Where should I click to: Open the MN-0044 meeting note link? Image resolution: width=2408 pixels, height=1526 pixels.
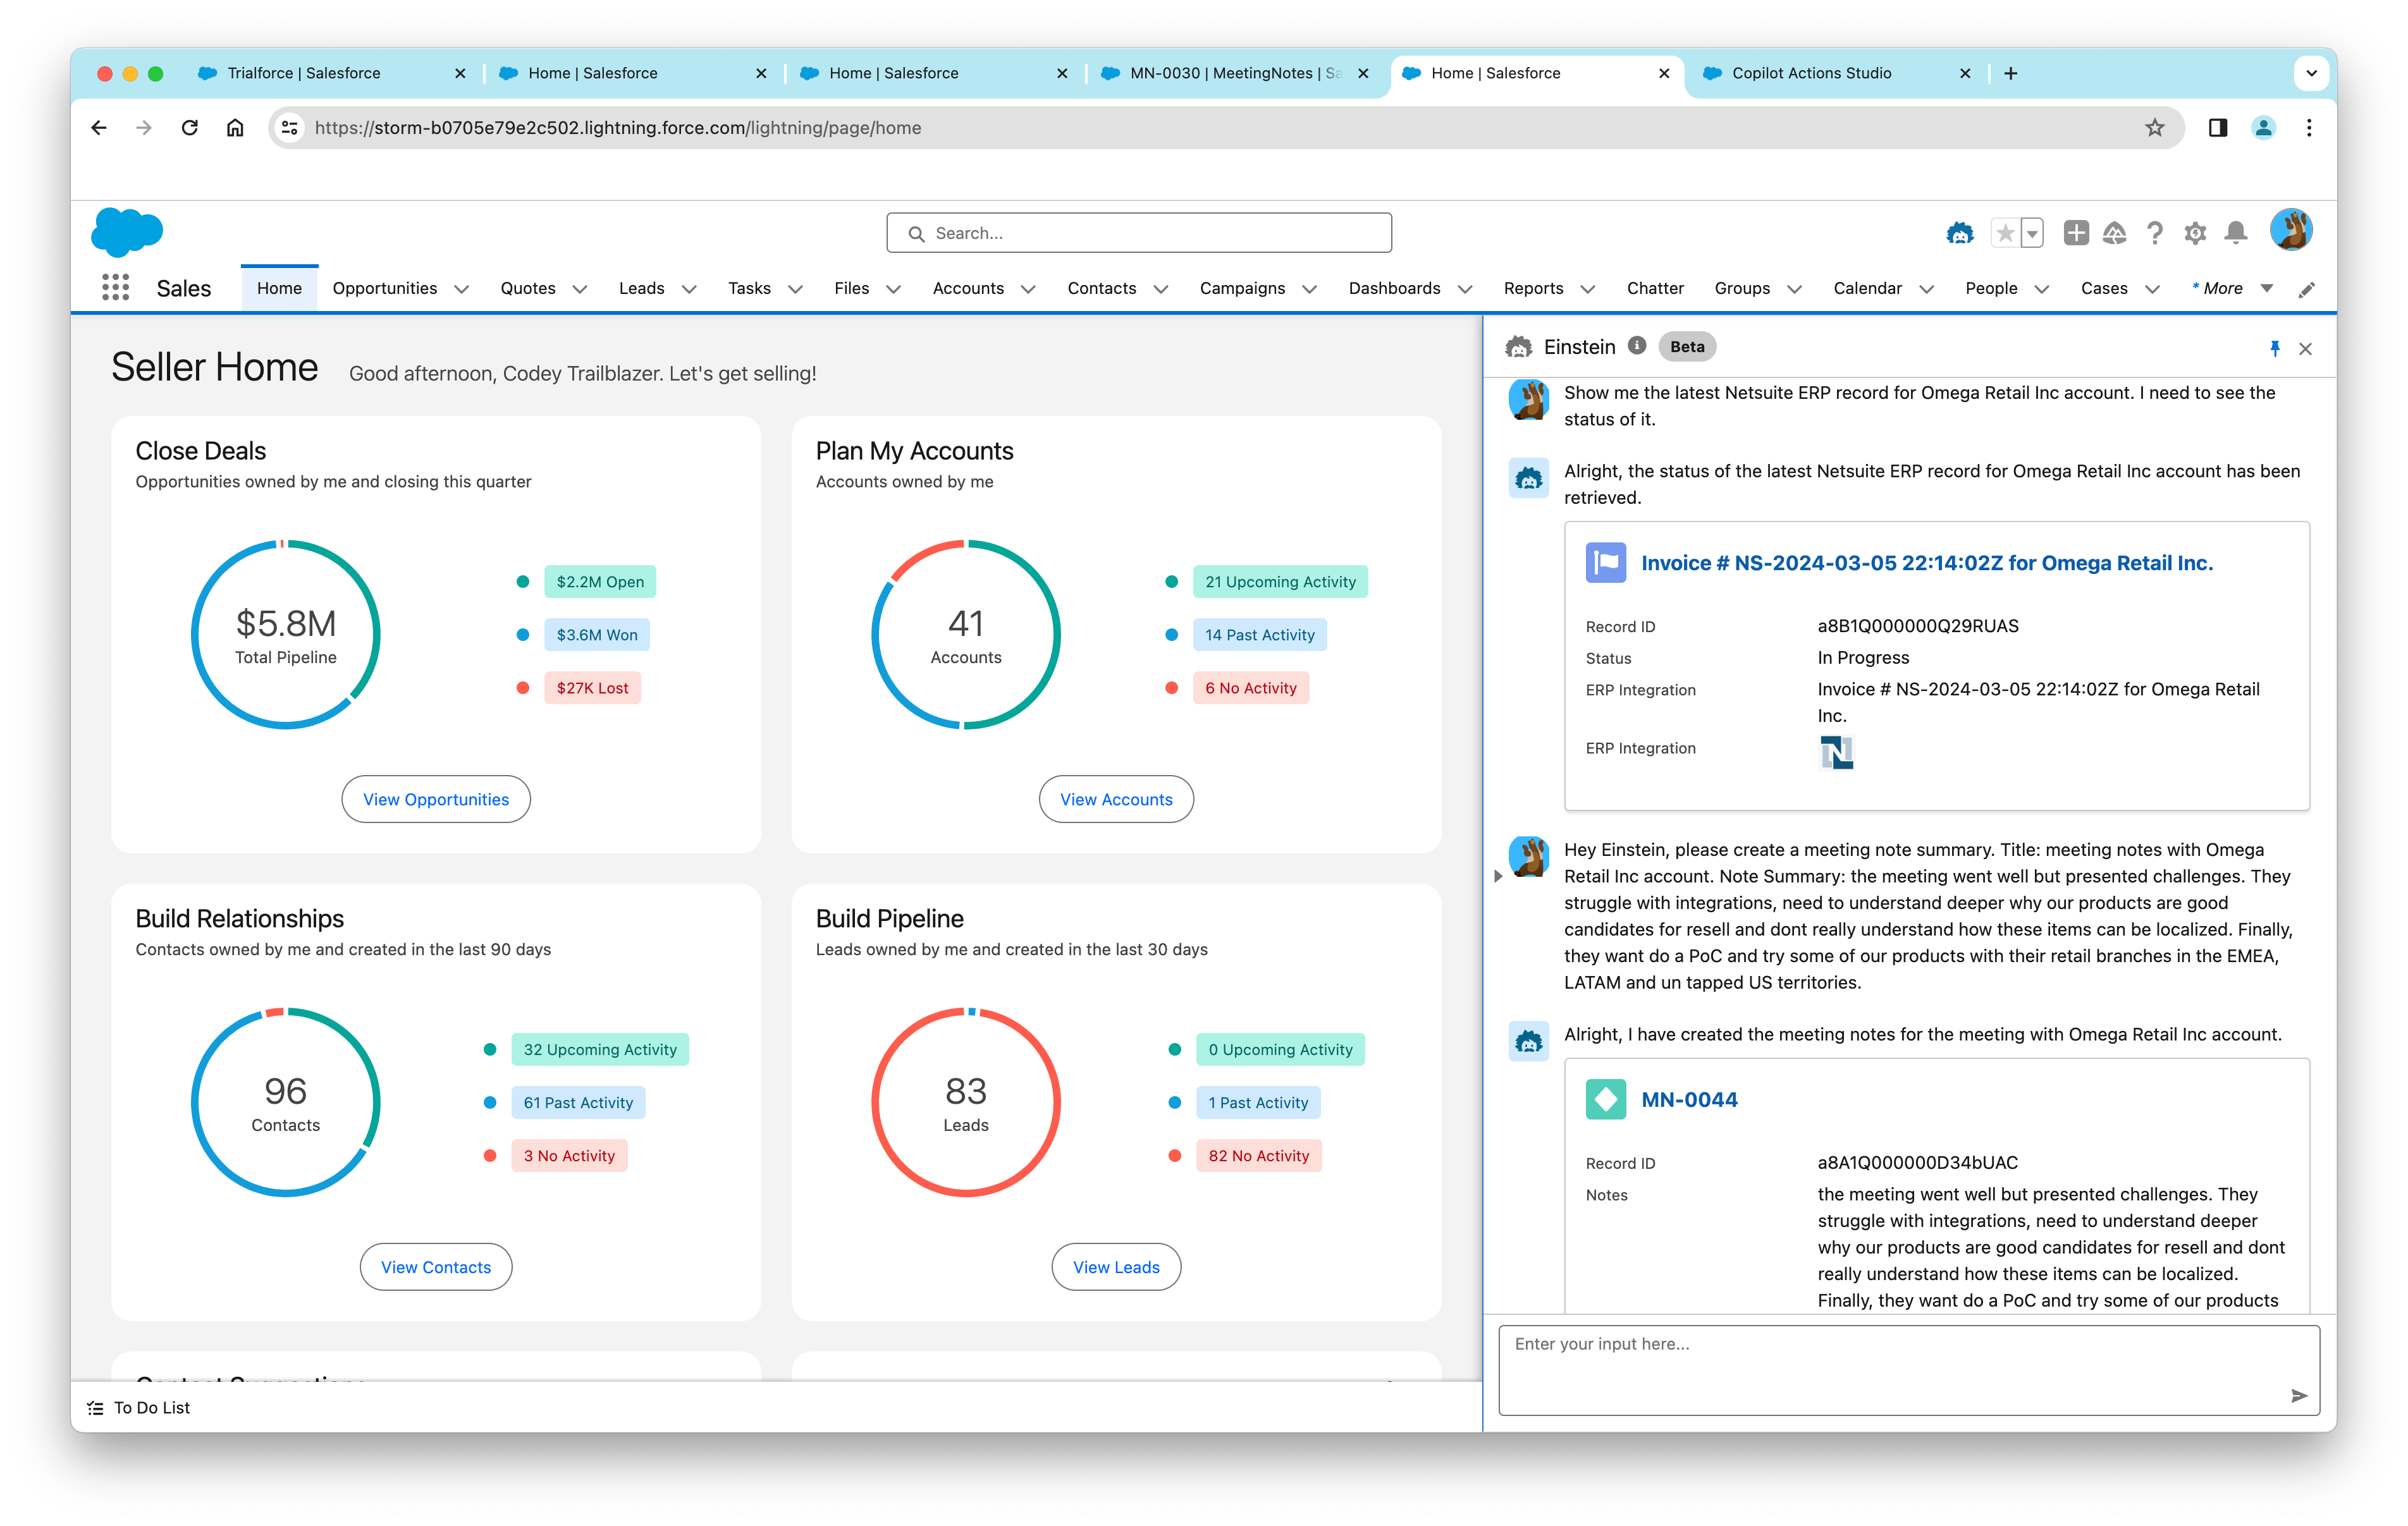coord(1689,1100)
